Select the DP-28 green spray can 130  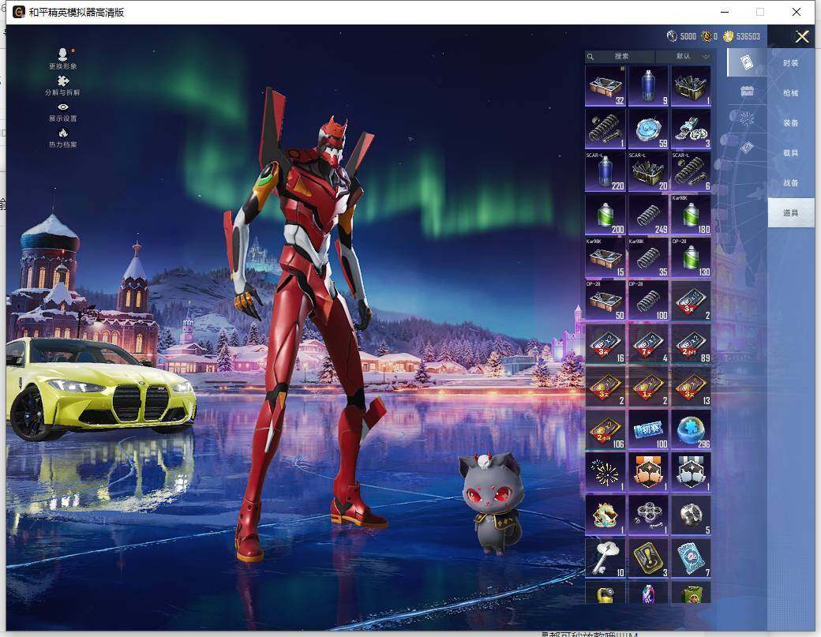tap(692, 257)
